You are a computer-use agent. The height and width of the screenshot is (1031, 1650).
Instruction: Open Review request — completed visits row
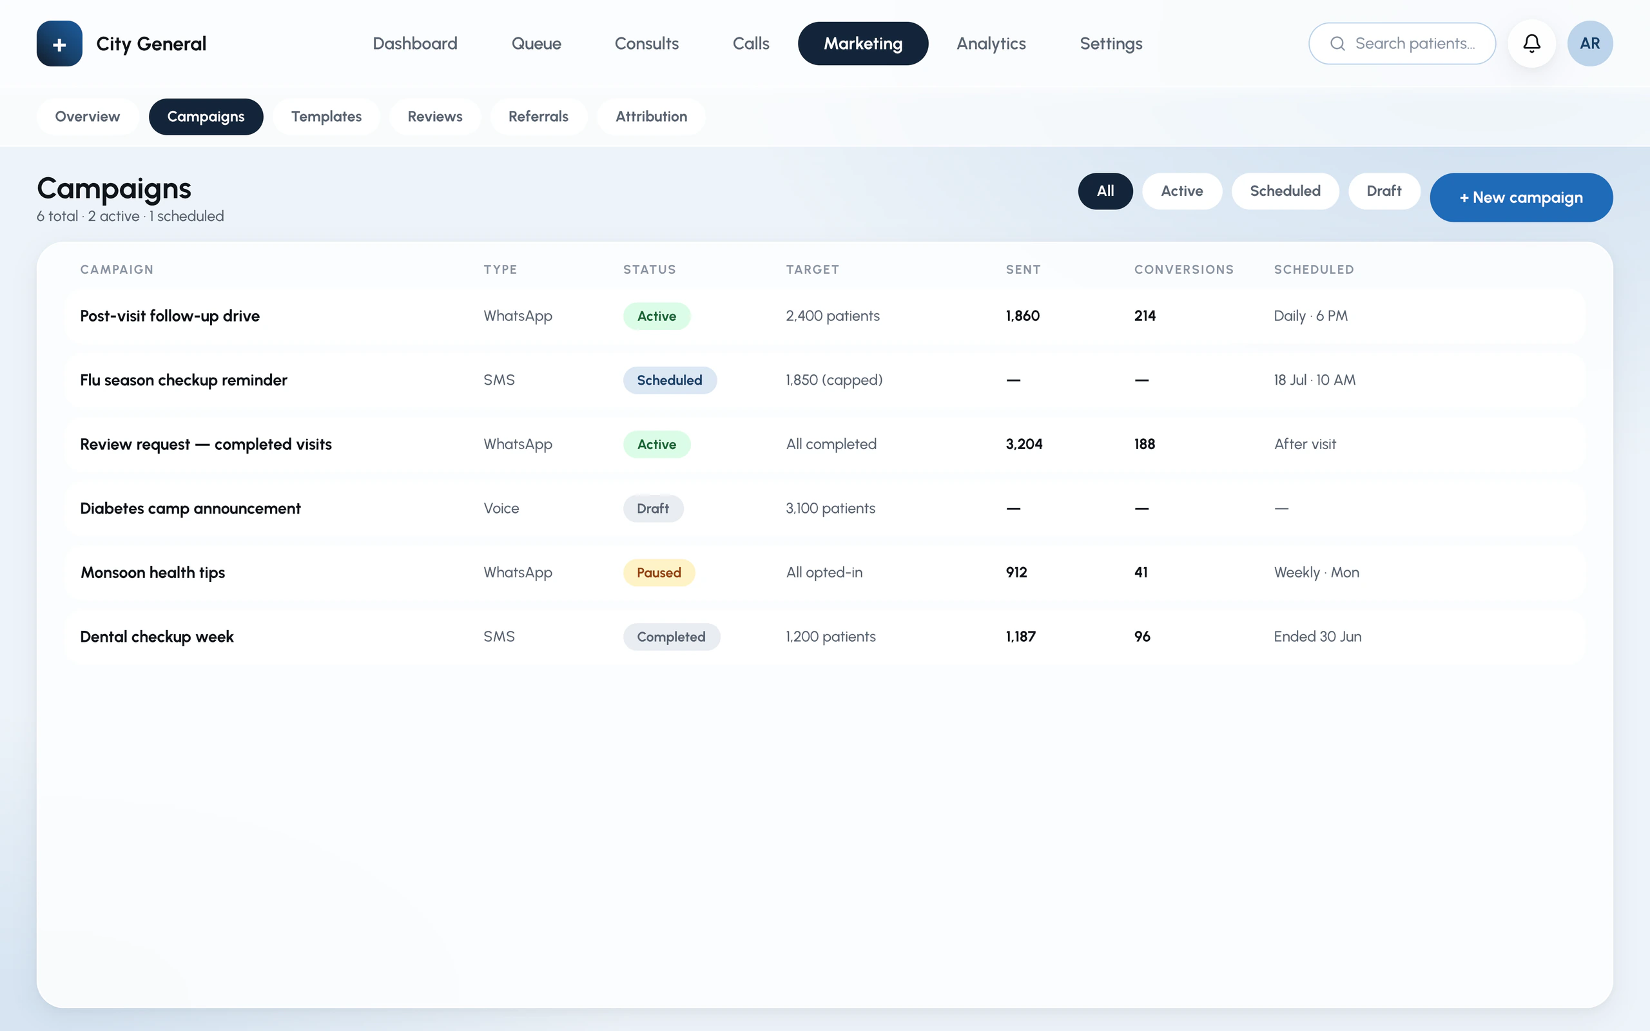[x=824, y=444]
